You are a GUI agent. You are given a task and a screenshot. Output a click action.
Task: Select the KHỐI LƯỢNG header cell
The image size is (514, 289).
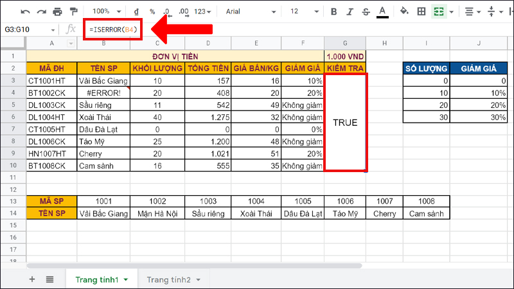click(157, 69)
